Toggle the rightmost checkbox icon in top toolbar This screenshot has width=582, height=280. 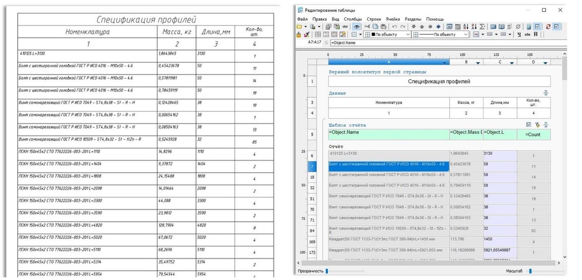557,27
